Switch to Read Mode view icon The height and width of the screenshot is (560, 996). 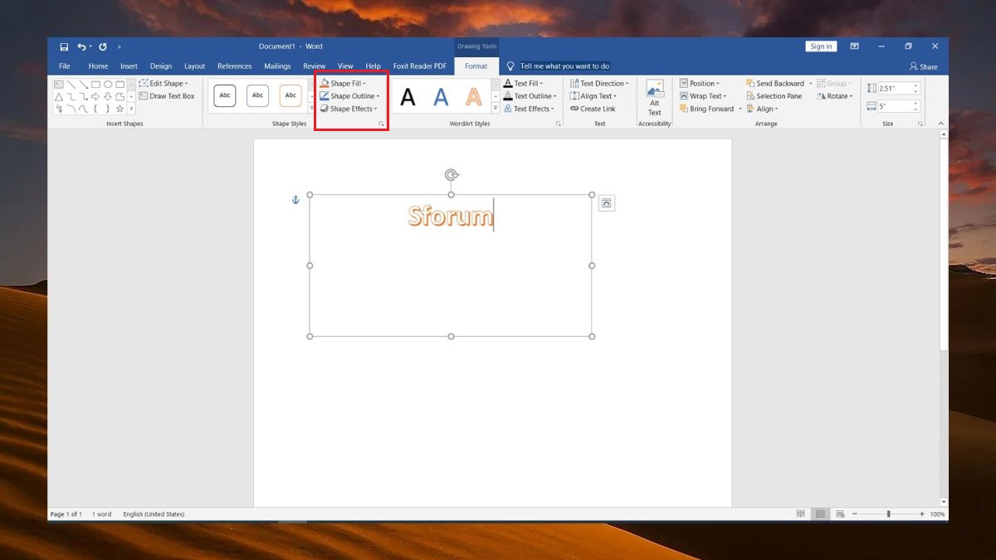[x=800, y=514]
